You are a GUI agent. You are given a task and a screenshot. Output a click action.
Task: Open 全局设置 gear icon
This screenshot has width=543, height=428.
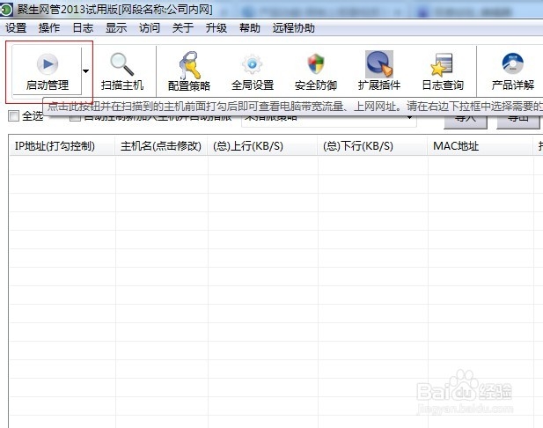[x=252, y=64]
